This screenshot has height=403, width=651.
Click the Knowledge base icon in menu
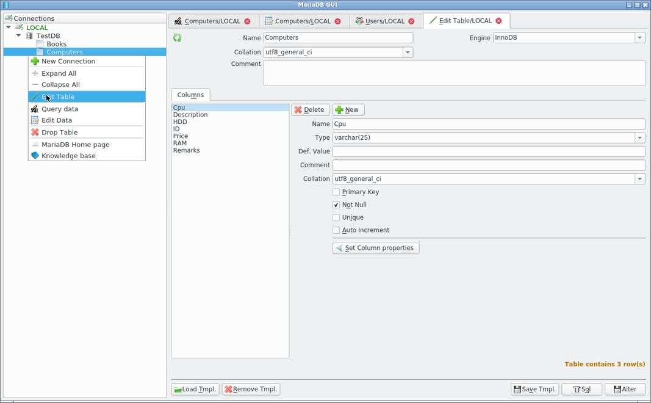[35, 156]
